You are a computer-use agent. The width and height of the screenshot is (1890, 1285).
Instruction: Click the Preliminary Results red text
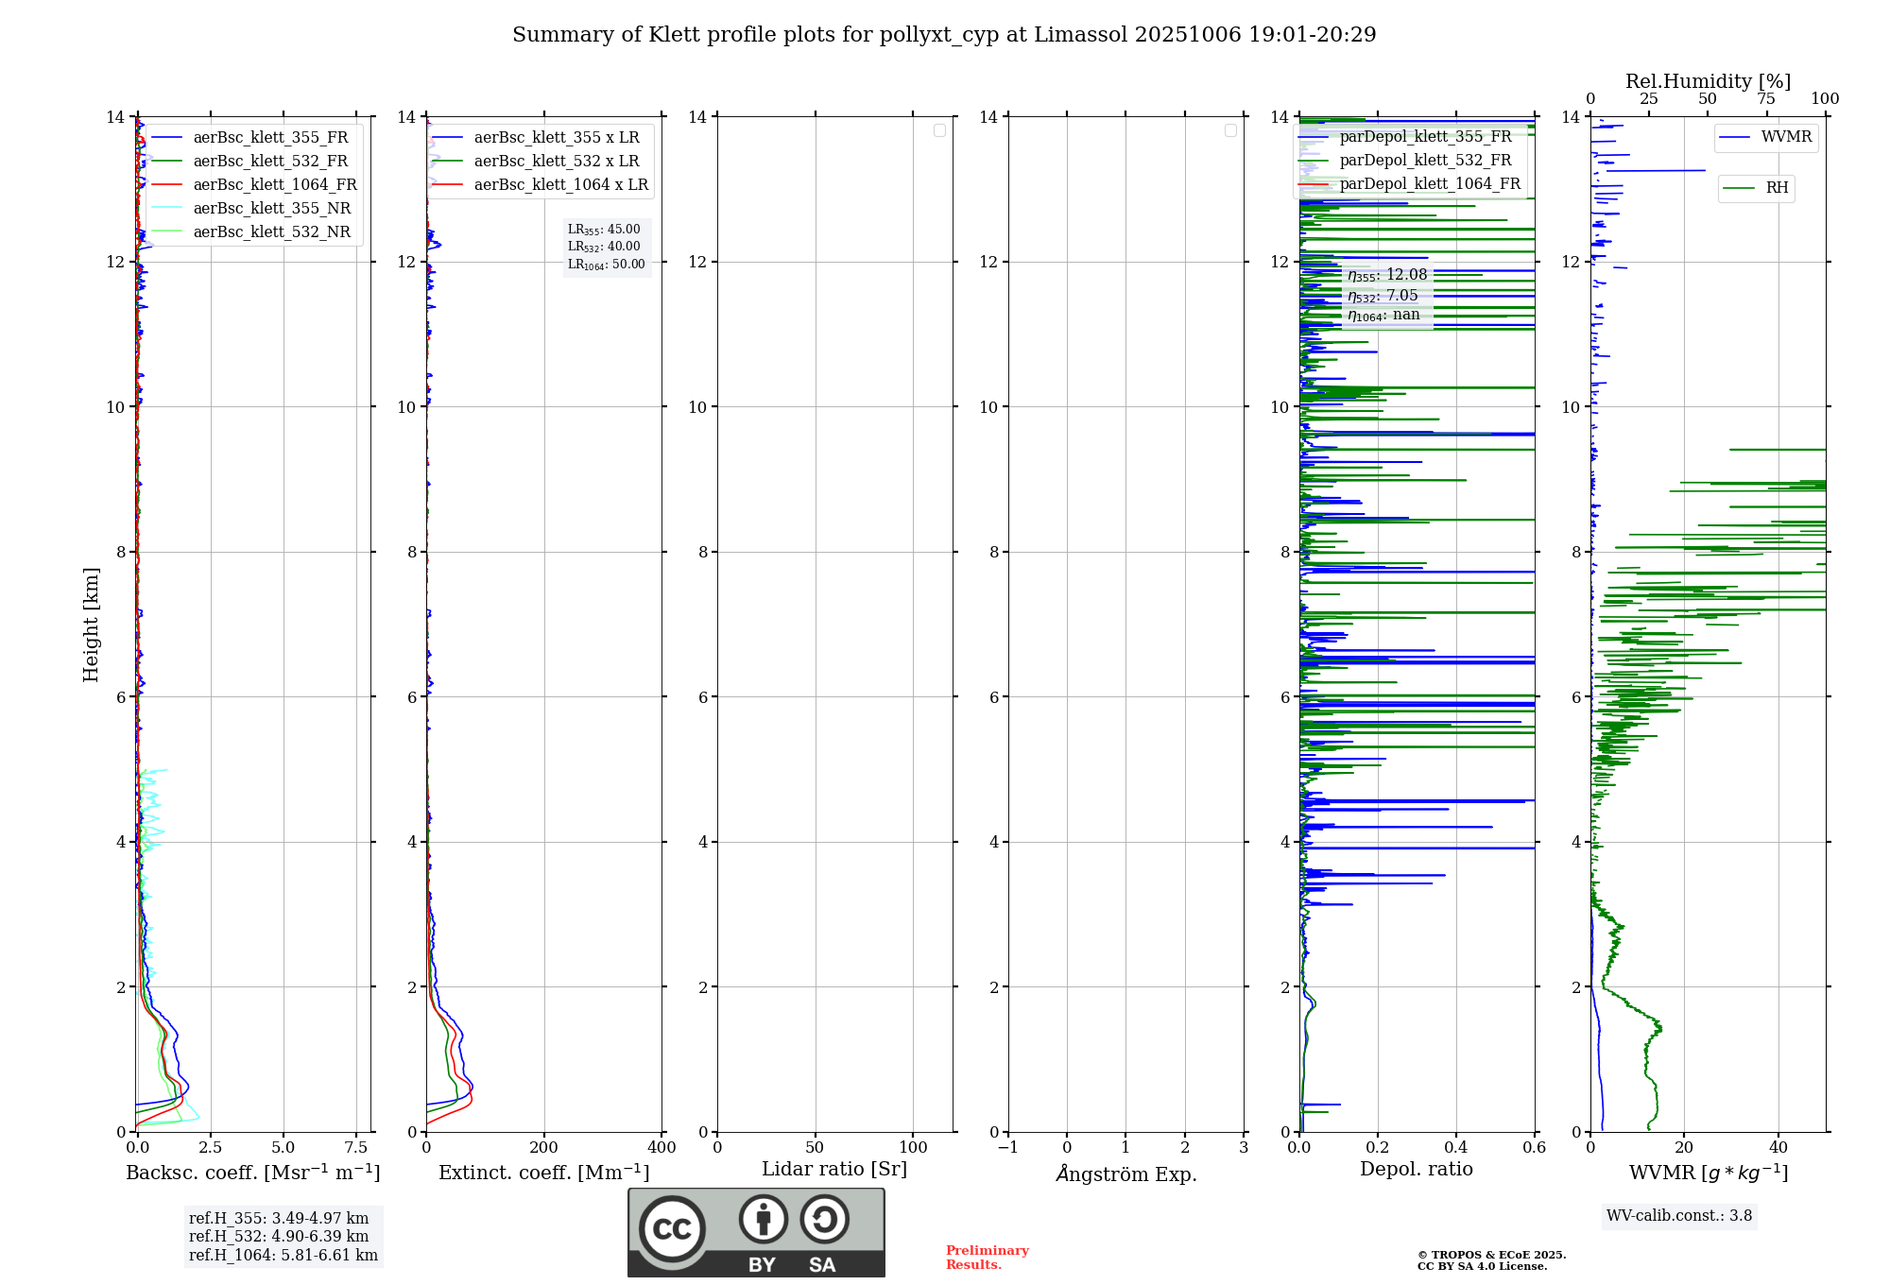coord(987,1258)
